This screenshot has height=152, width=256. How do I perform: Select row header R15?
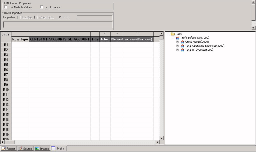(6, 115)
